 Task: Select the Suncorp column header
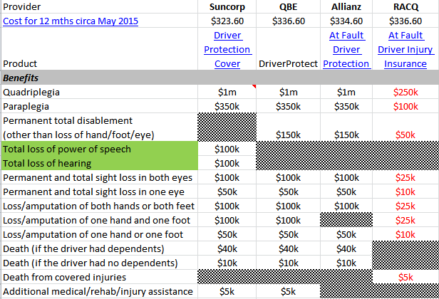[x=227, y=6]
